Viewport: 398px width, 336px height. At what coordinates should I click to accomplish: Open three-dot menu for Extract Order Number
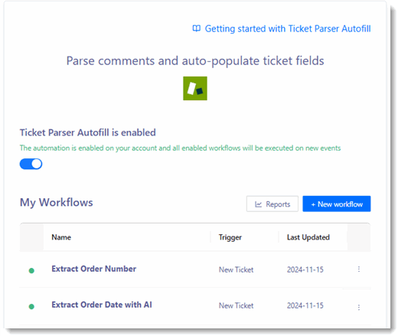click(359, 269)
